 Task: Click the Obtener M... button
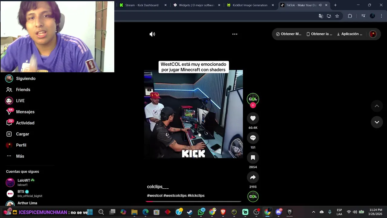coord(288,34)
